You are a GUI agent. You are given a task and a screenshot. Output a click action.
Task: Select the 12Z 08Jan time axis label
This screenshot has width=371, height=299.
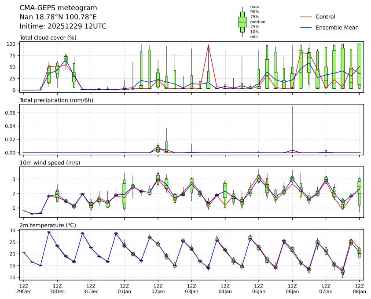360,288
